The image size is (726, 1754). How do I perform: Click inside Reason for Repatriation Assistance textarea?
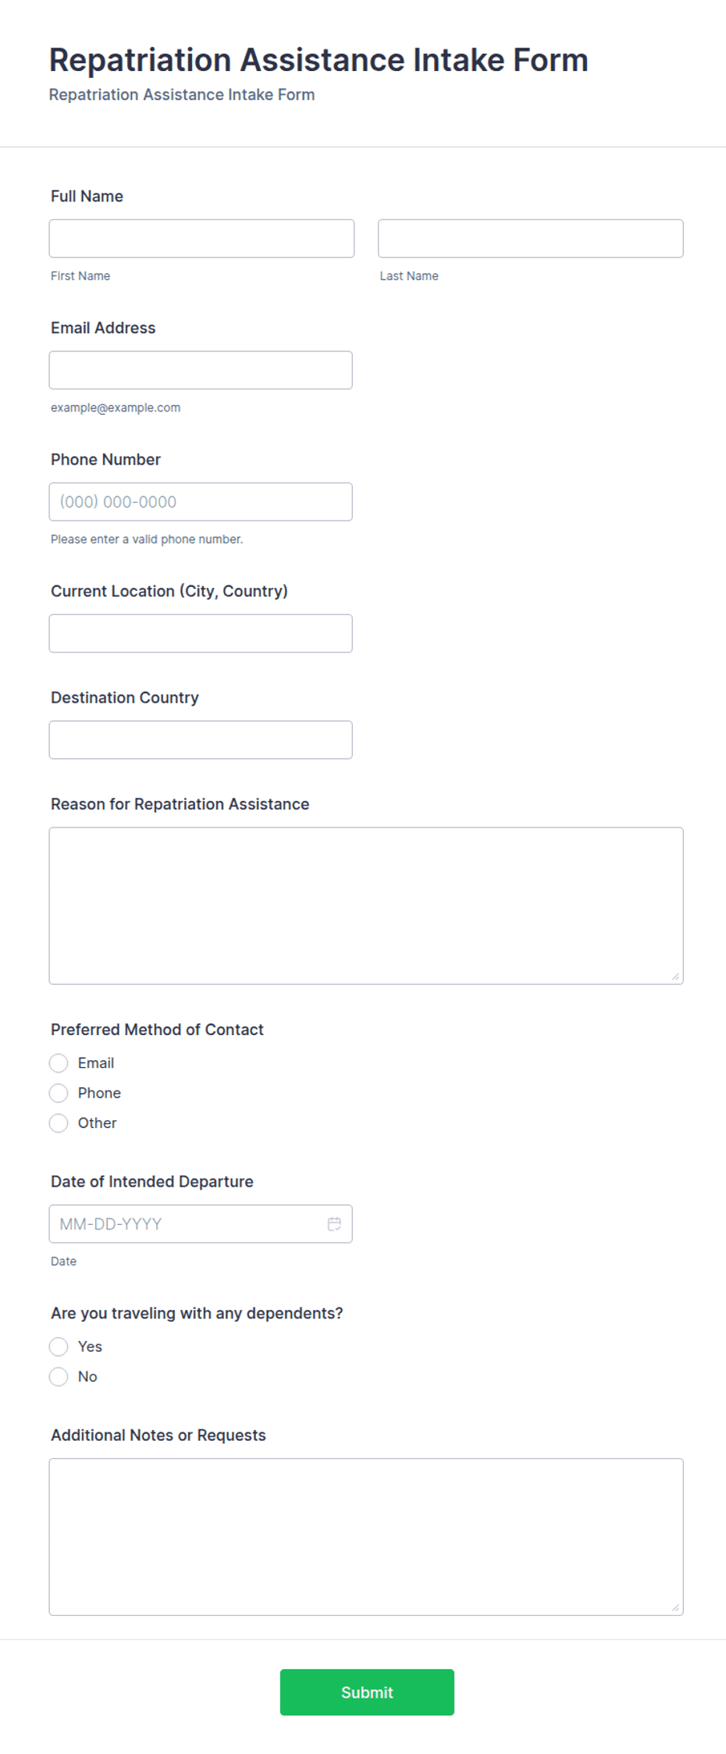pyautogui.click(x=366, y=905)
